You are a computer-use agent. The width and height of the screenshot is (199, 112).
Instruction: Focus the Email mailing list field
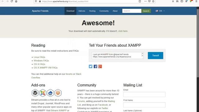[x=144, y=95]
